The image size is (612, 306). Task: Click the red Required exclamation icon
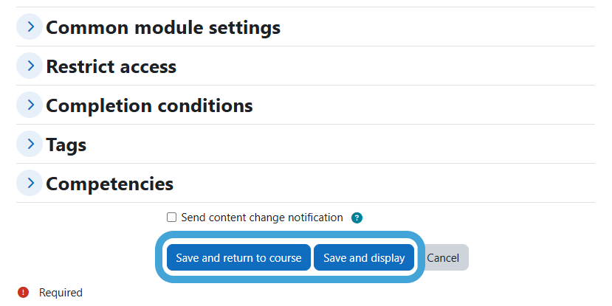click(23, 292)
